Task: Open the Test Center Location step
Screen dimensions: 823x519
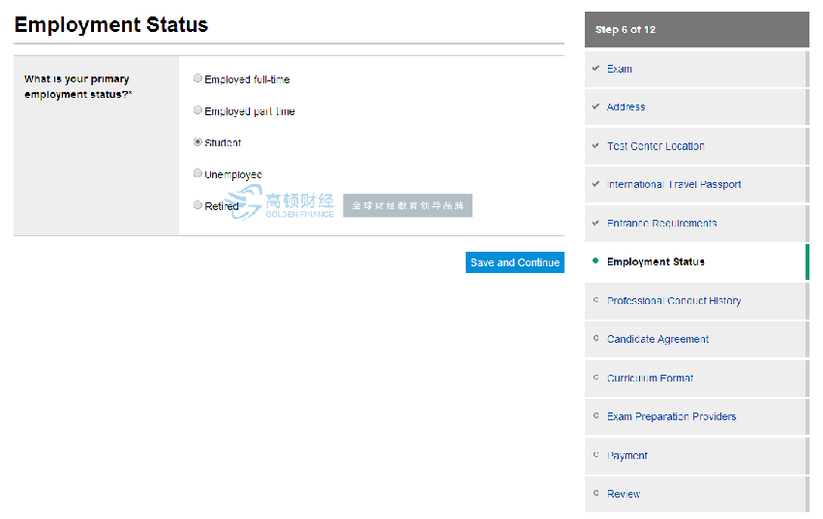Action: 655,146
